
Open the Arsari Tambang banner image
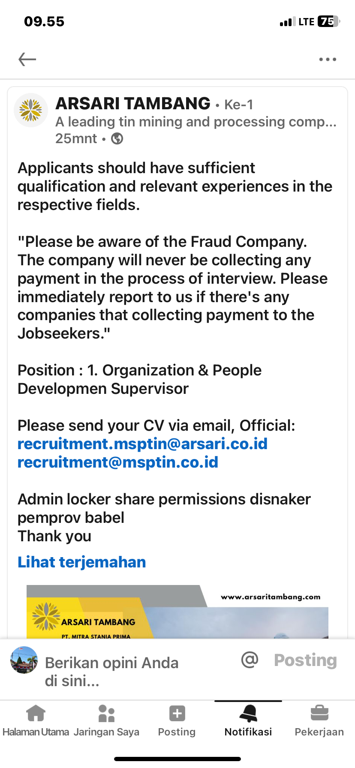(177, 612)
